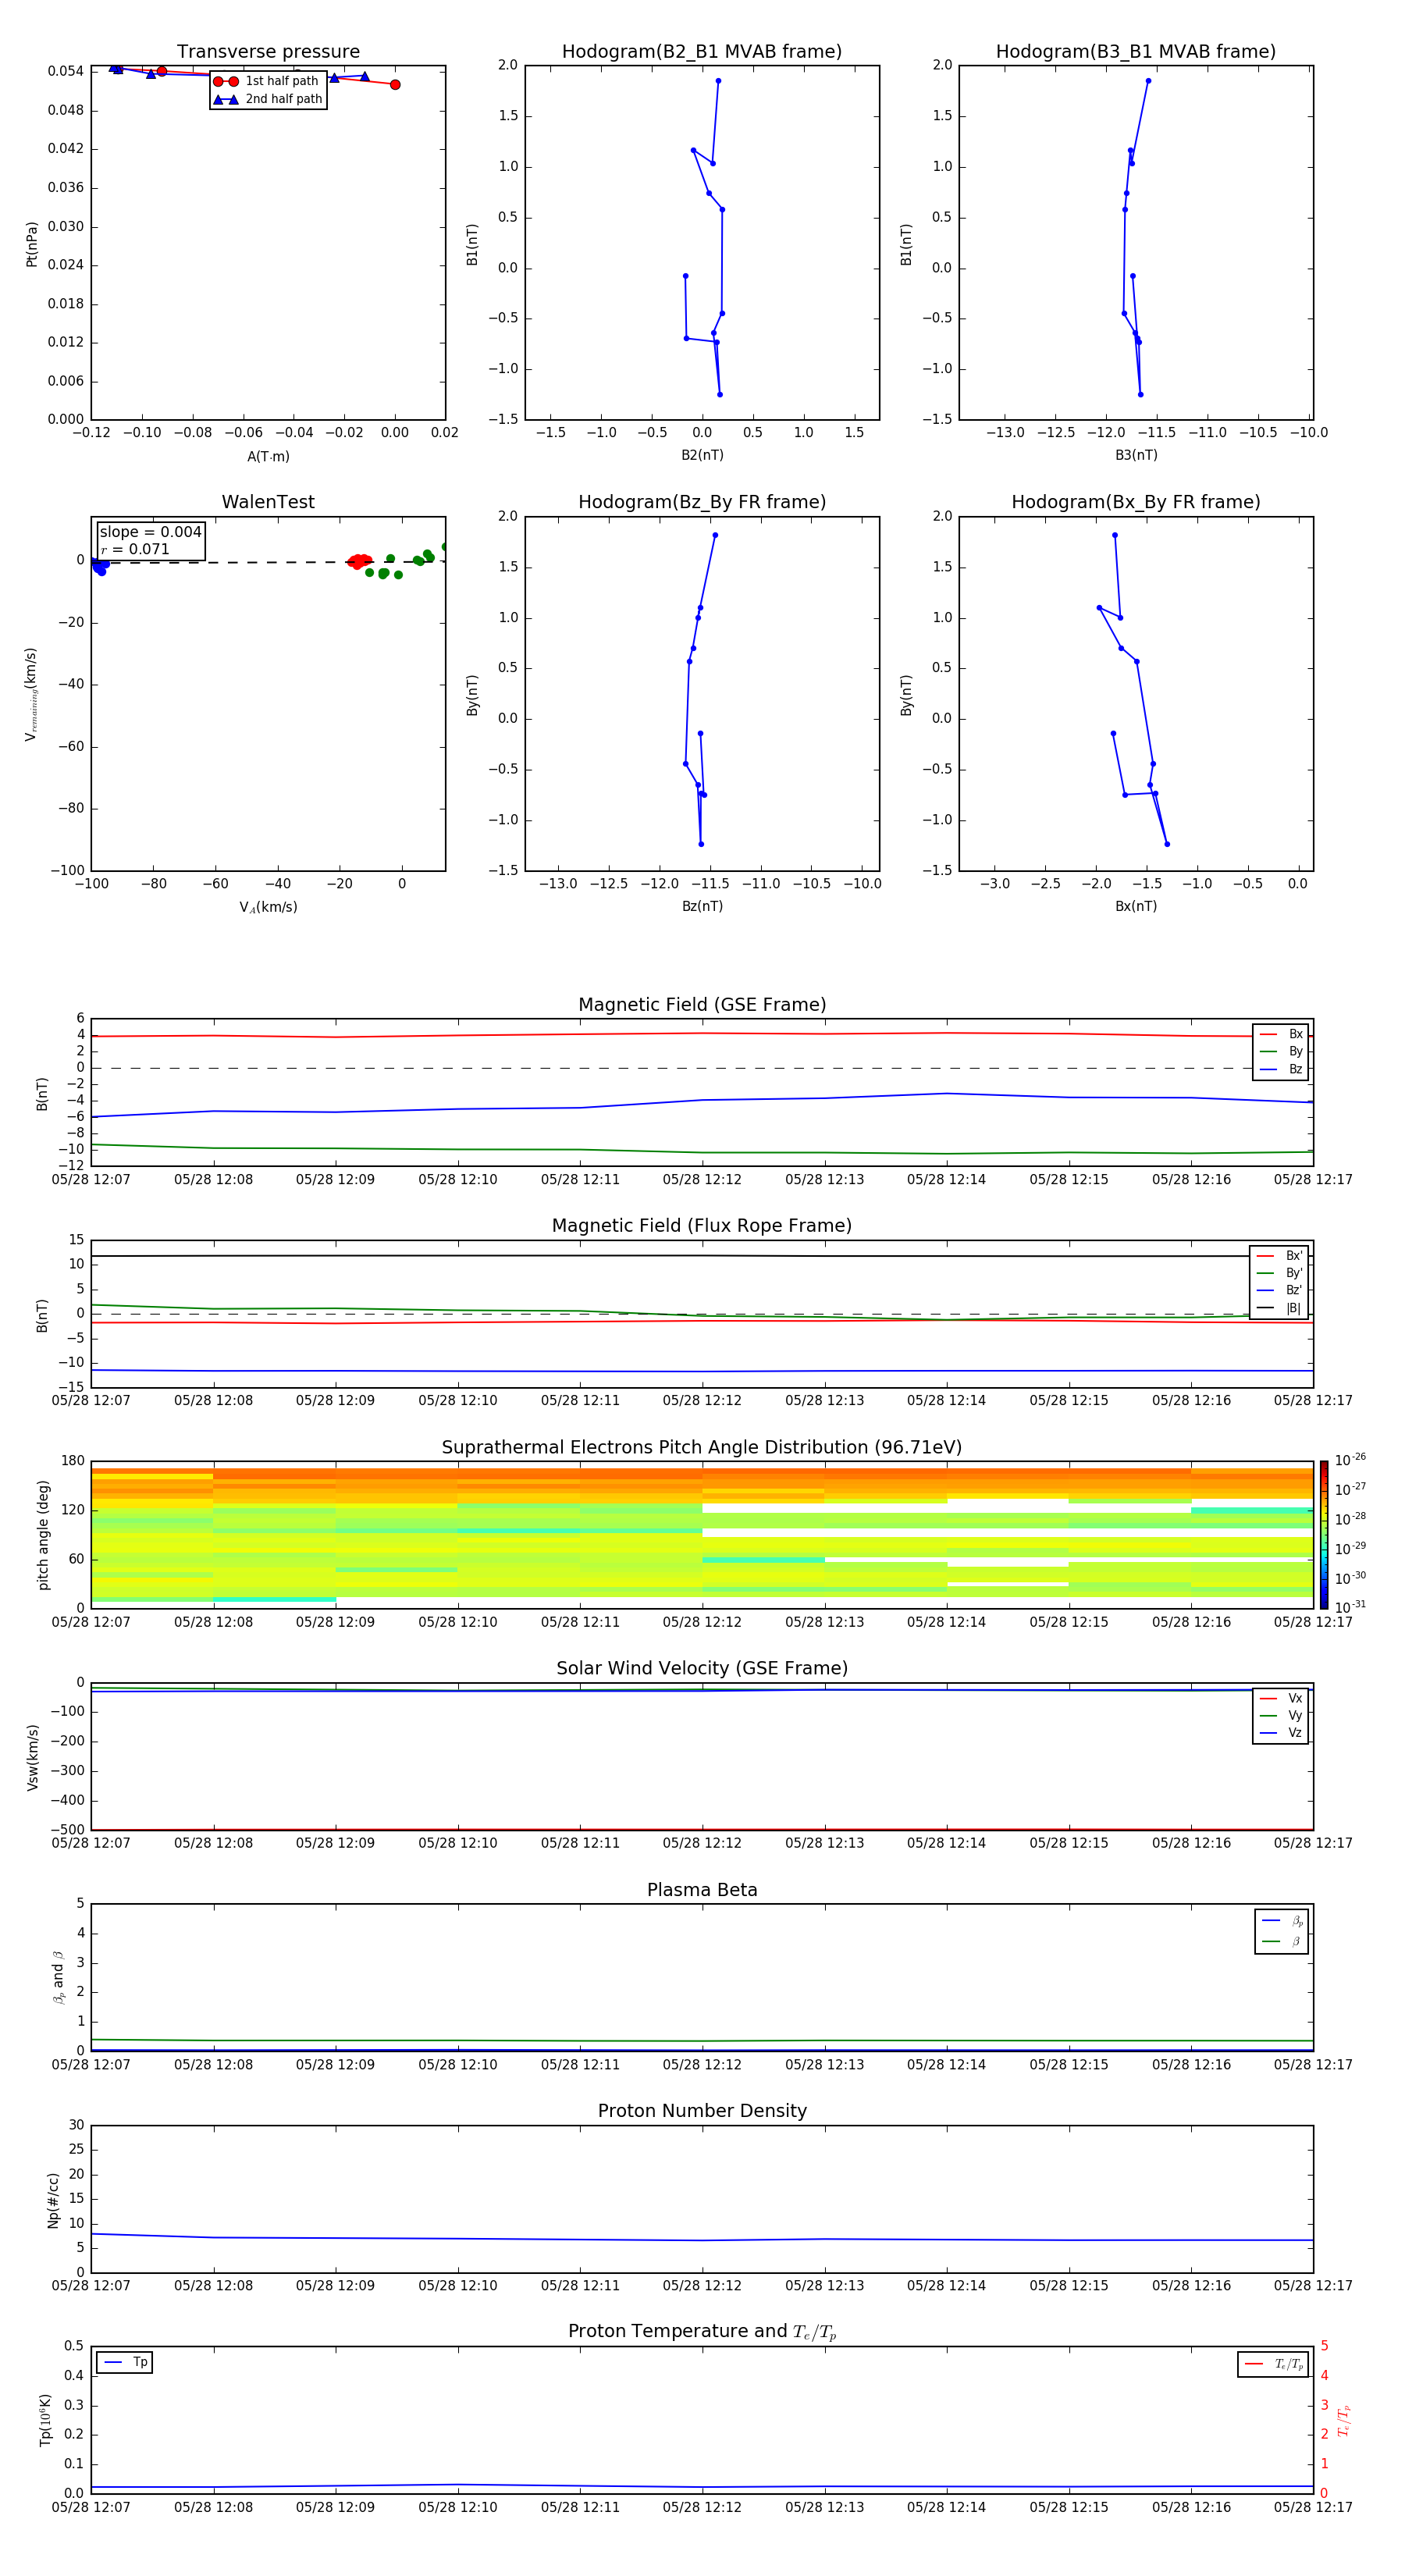Image resolution: width=1405 pixels, height=2576 pixels.
Task: Click the Vx legend entry
Action: 1281,1698
